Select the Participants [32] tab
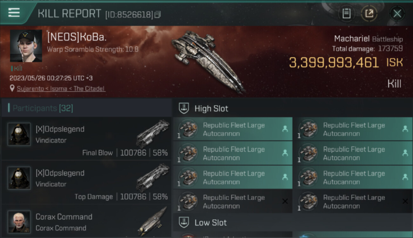Screen dimensions: 413x238 43,108
